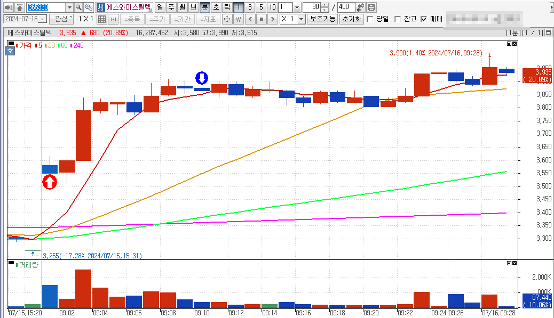This screenshot has height=318, width=554.
Task: Select 틱 tick period
Action: 227,7
